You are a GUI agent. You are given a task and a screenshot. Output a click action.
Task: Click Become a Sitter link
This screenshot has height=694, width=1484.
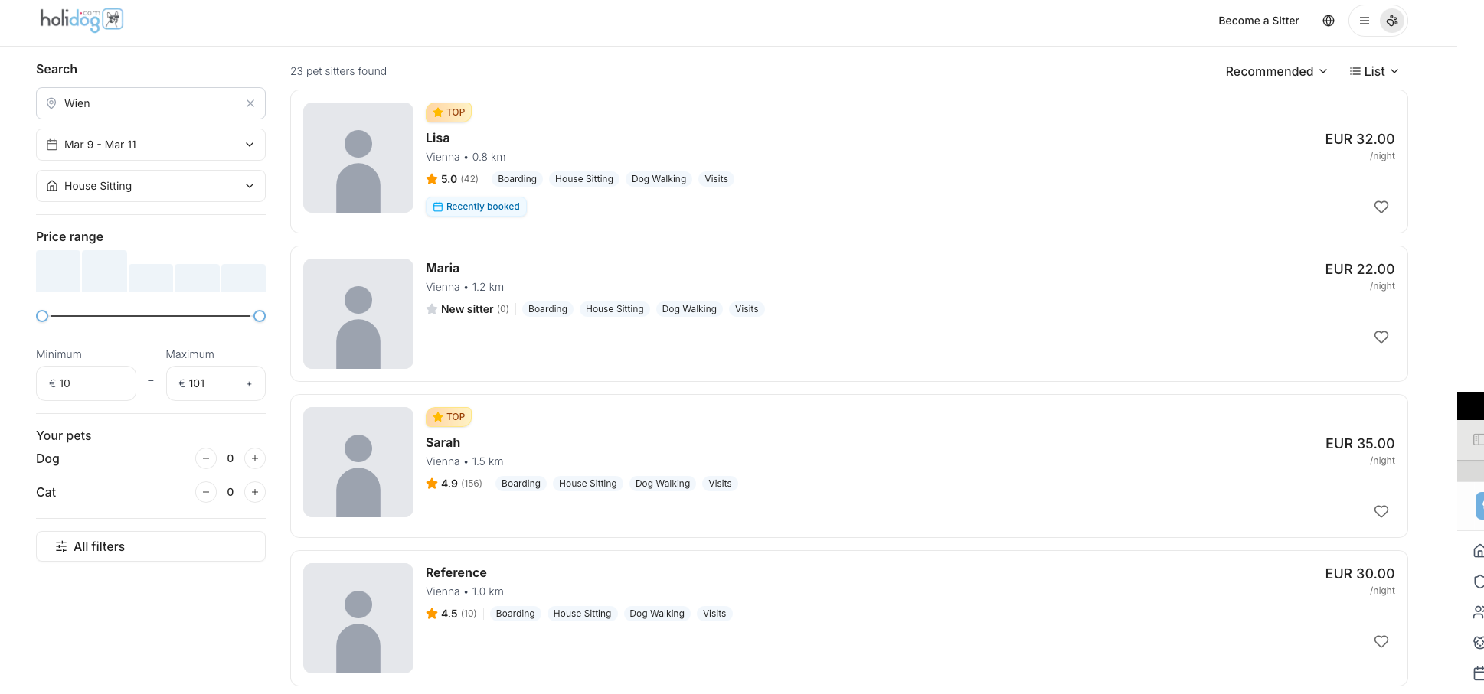click(1258, 21)
